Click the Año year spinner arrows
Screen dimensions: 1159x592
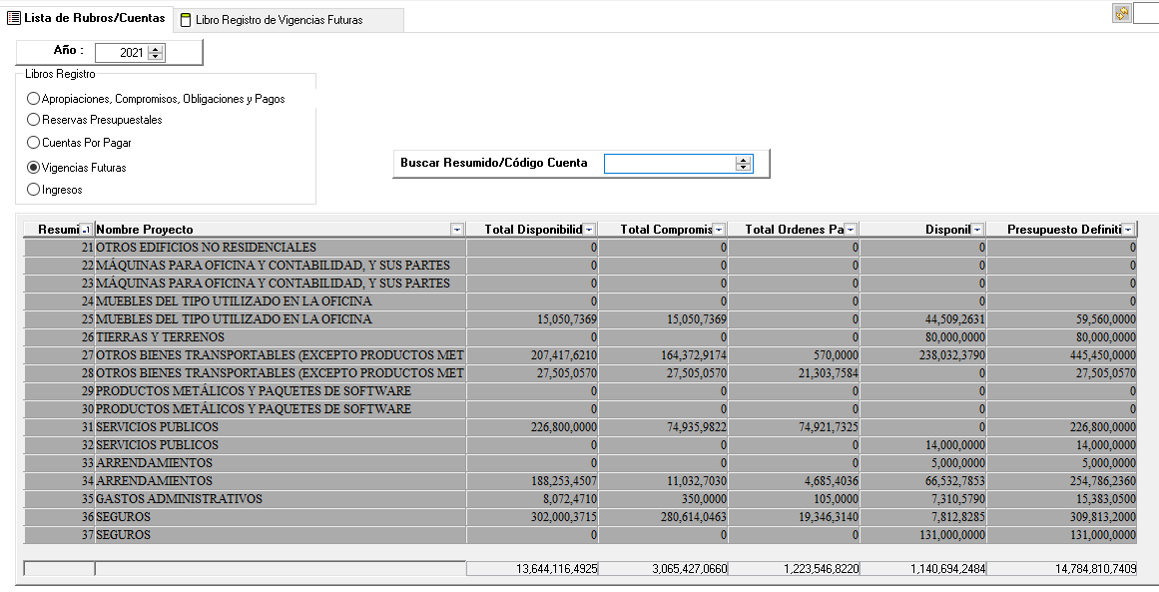[x=155, y=53]
